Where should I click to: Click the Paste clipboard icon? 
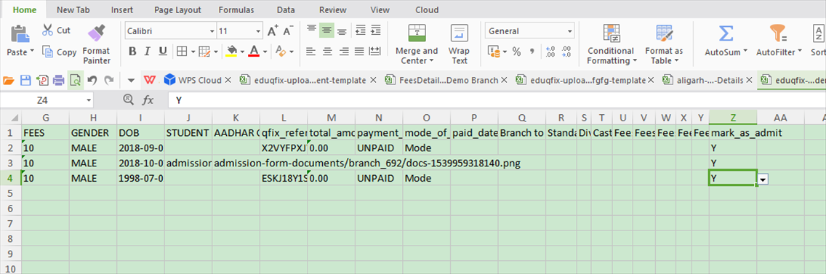pyautogui.click(x=20, y=34)
